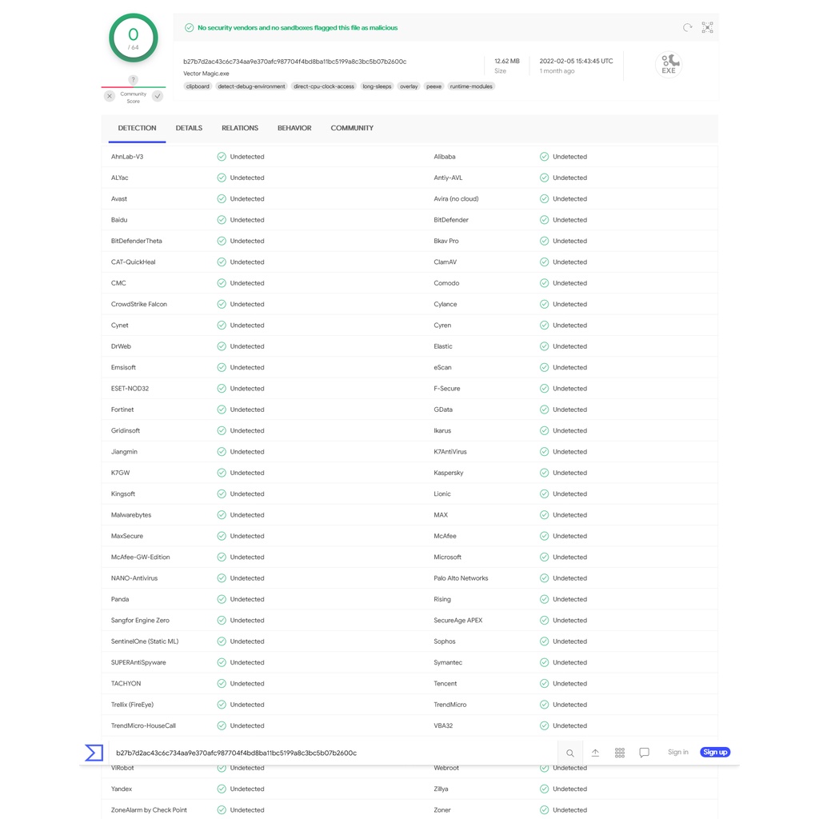
Task: Open the Community tab
Action: (x=352, y=128)
